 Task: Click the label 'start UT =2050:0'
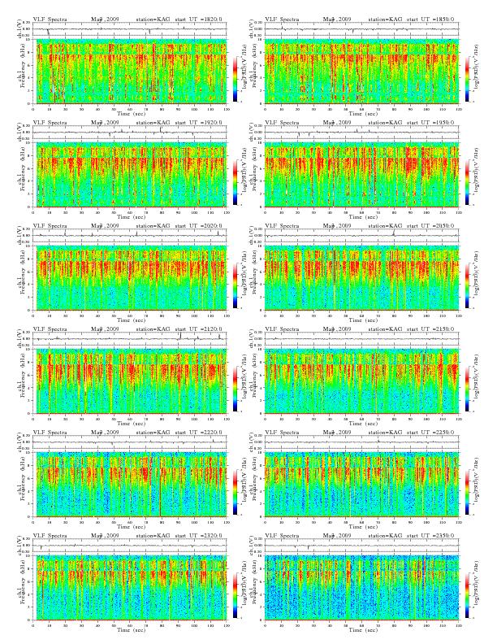pyautogui.click(x=430, y=226)
